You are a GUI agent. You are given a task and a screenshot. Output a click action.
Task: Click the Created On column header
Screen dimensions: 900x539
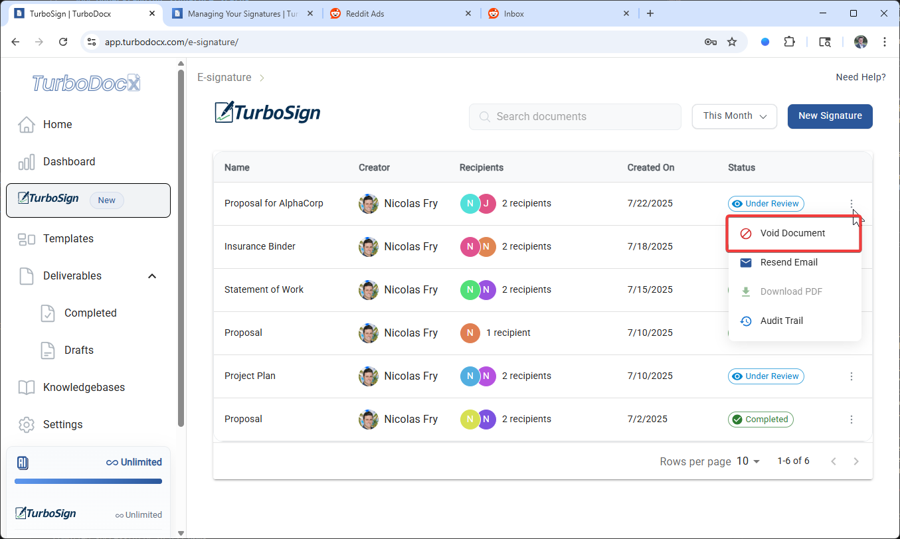click(x=651, y=167)
